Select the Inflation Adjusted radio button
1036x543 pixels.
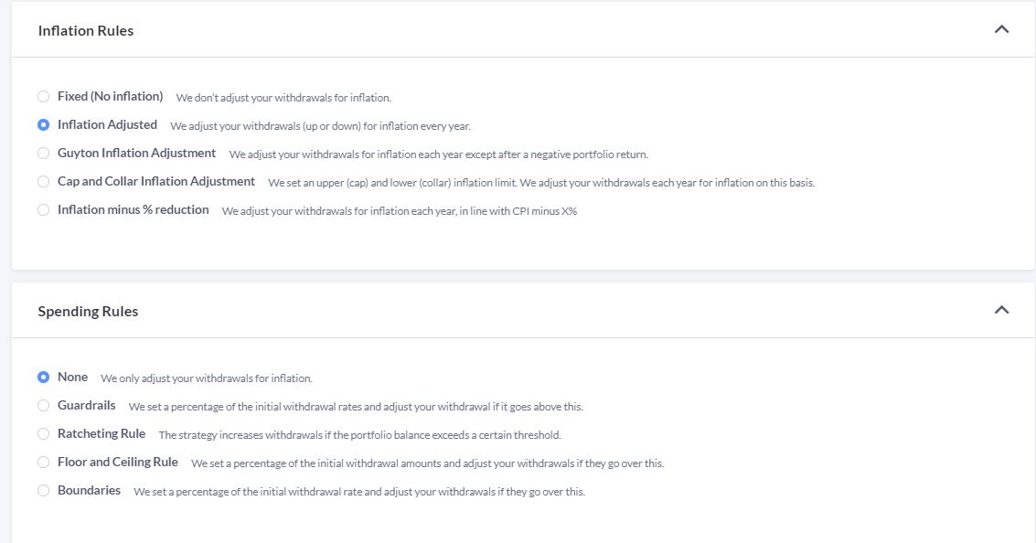point(43,124)
